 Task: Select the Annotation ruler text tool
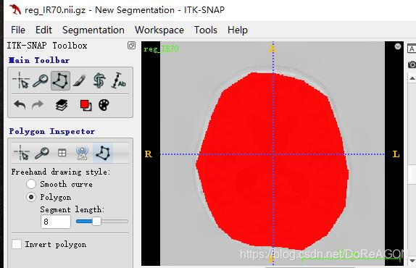118,80
